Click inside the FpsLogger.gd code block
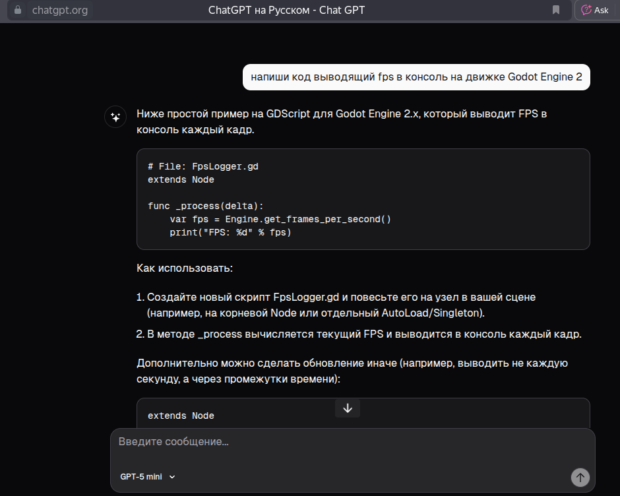 point(363,199)
